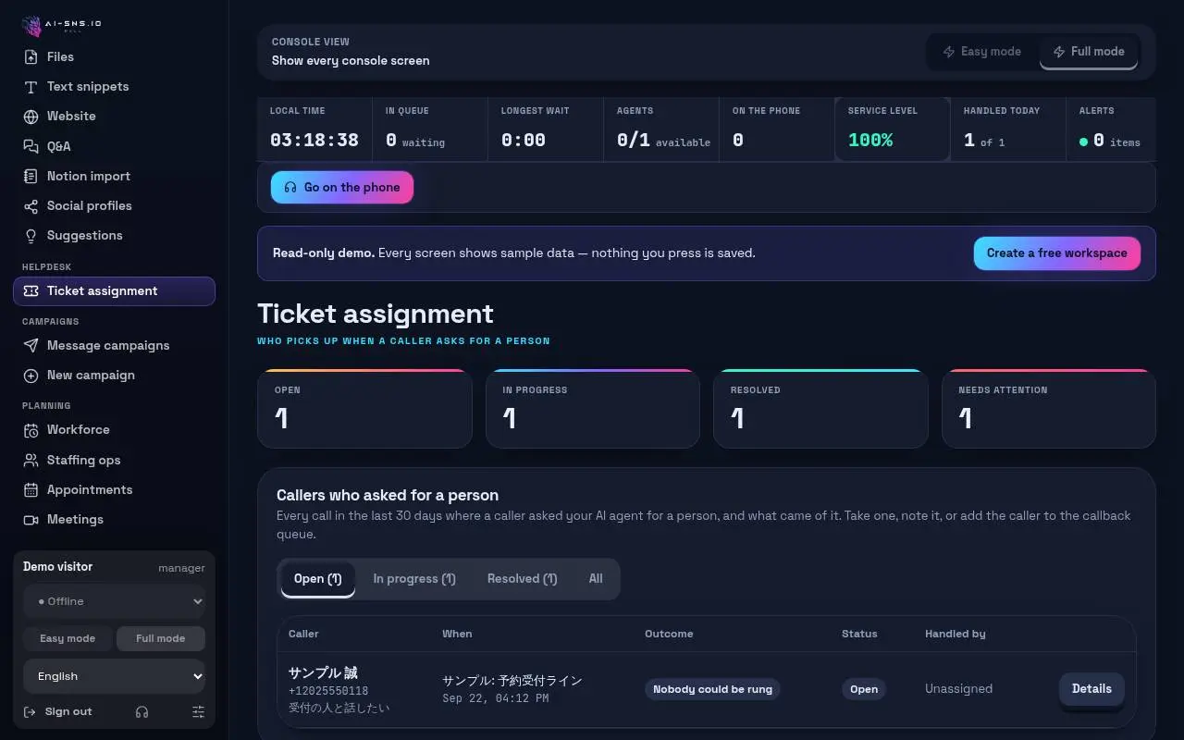This screenshot has height=740, width=1184.
Task: Click the New campaign plus icon
Action: coord(31,375)
